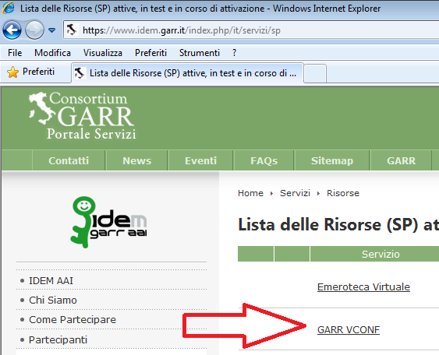Screen dimensions: 439x355
Task: Click the Lista delle Risorse page heading
Action: tap(338, 224)
